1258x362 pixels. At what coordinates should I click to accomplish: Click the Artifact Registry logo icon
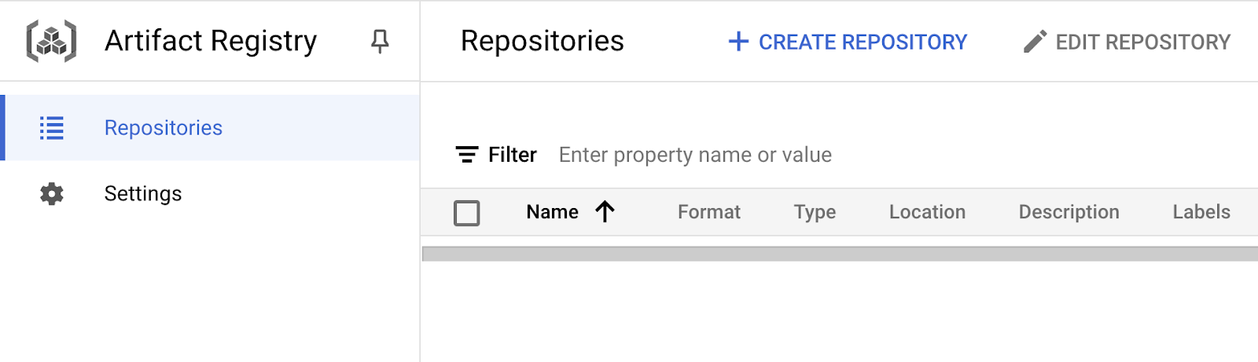click(52, 42)
